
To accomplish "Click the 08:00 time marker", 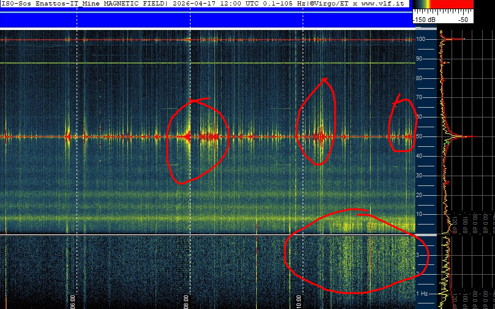I will coord(186,301).
